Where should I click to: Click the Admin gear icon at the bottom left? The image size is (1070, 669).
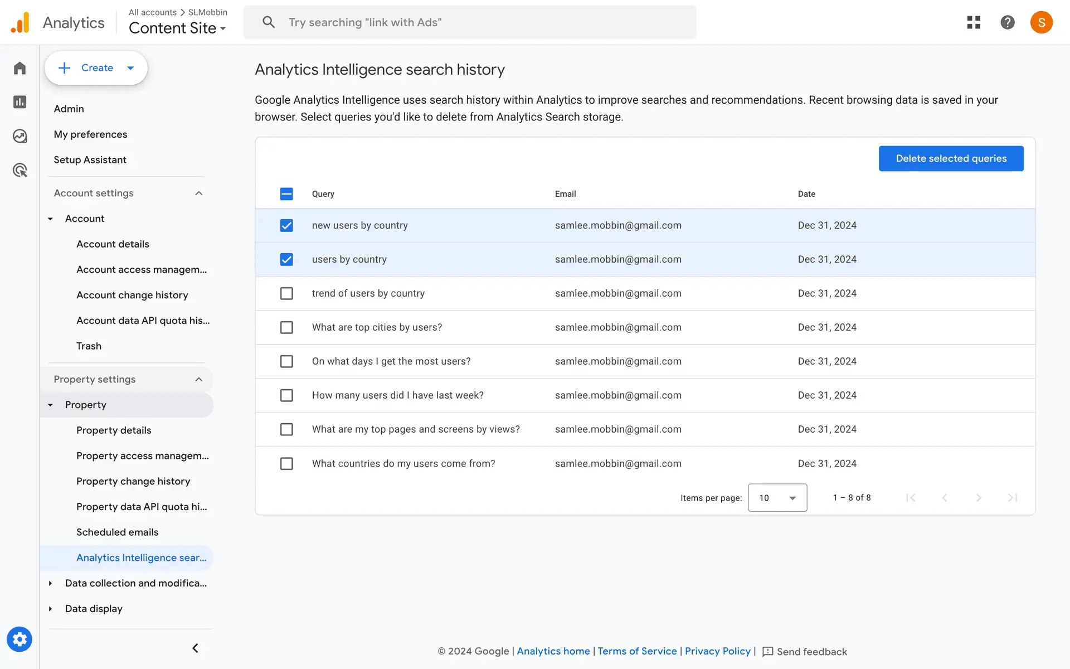pos(20,639)
